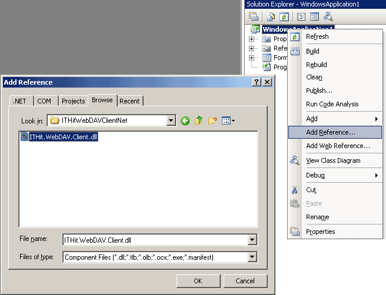Switch to the .NET tab
This screenshot has height=295, width=386.
[x=21, y=101]
